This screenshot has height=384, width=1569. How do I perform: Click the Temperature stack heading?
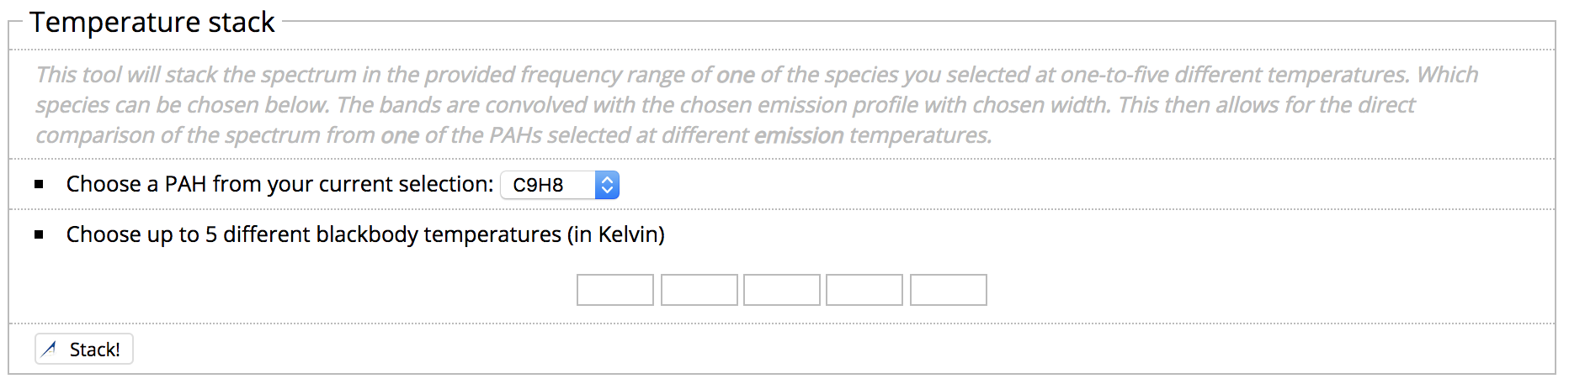point(152,22)
